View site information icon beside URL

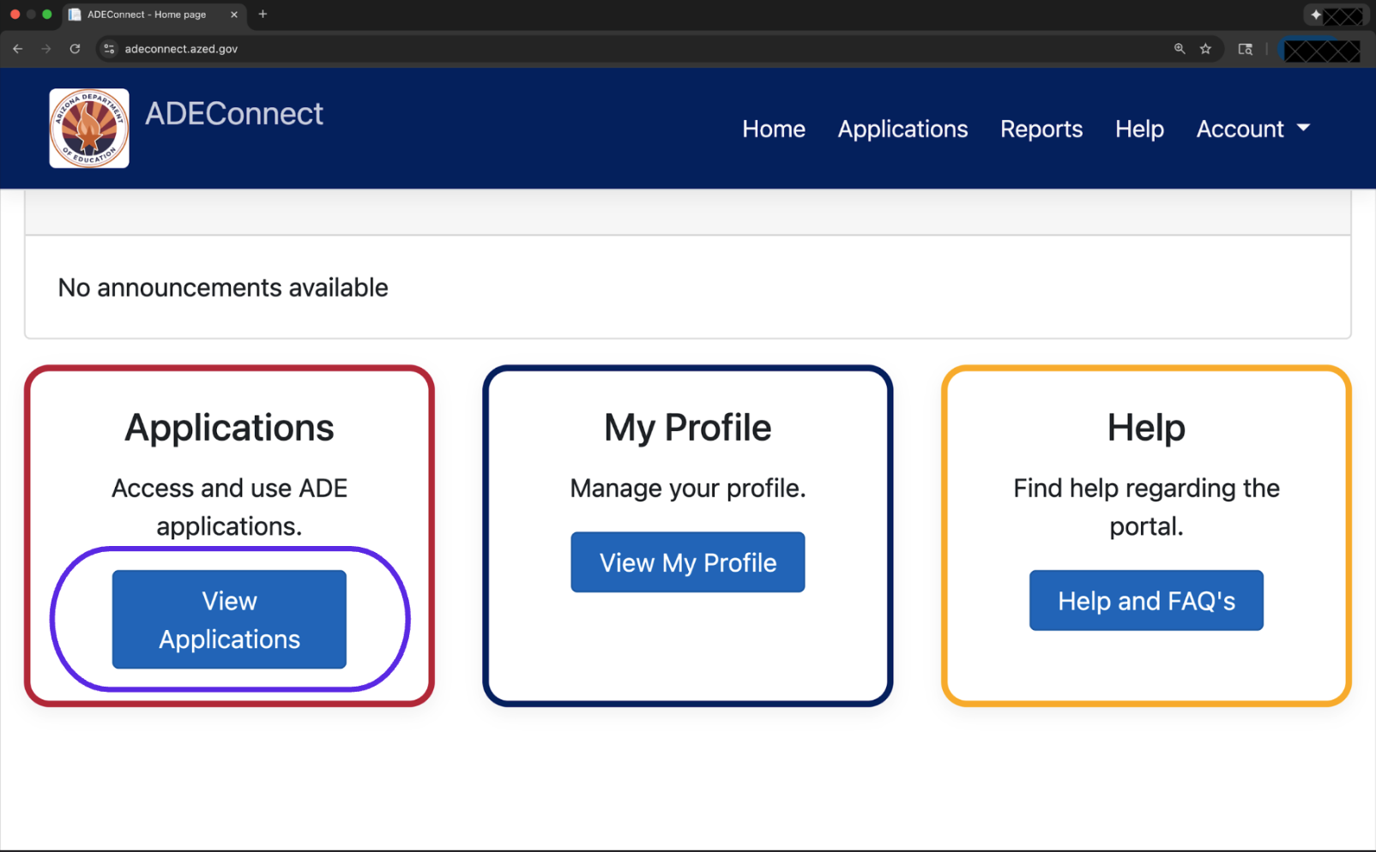(x=109, y=49)
